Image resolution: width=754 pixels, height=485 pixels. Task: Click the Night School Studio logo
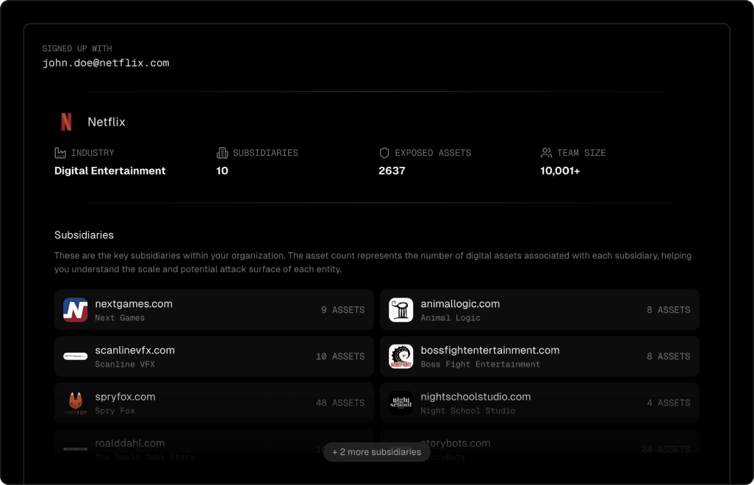click(401, 403)
